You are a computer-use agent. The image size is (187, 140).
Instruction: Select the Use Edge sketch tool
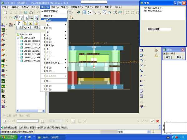click(141, 81)
